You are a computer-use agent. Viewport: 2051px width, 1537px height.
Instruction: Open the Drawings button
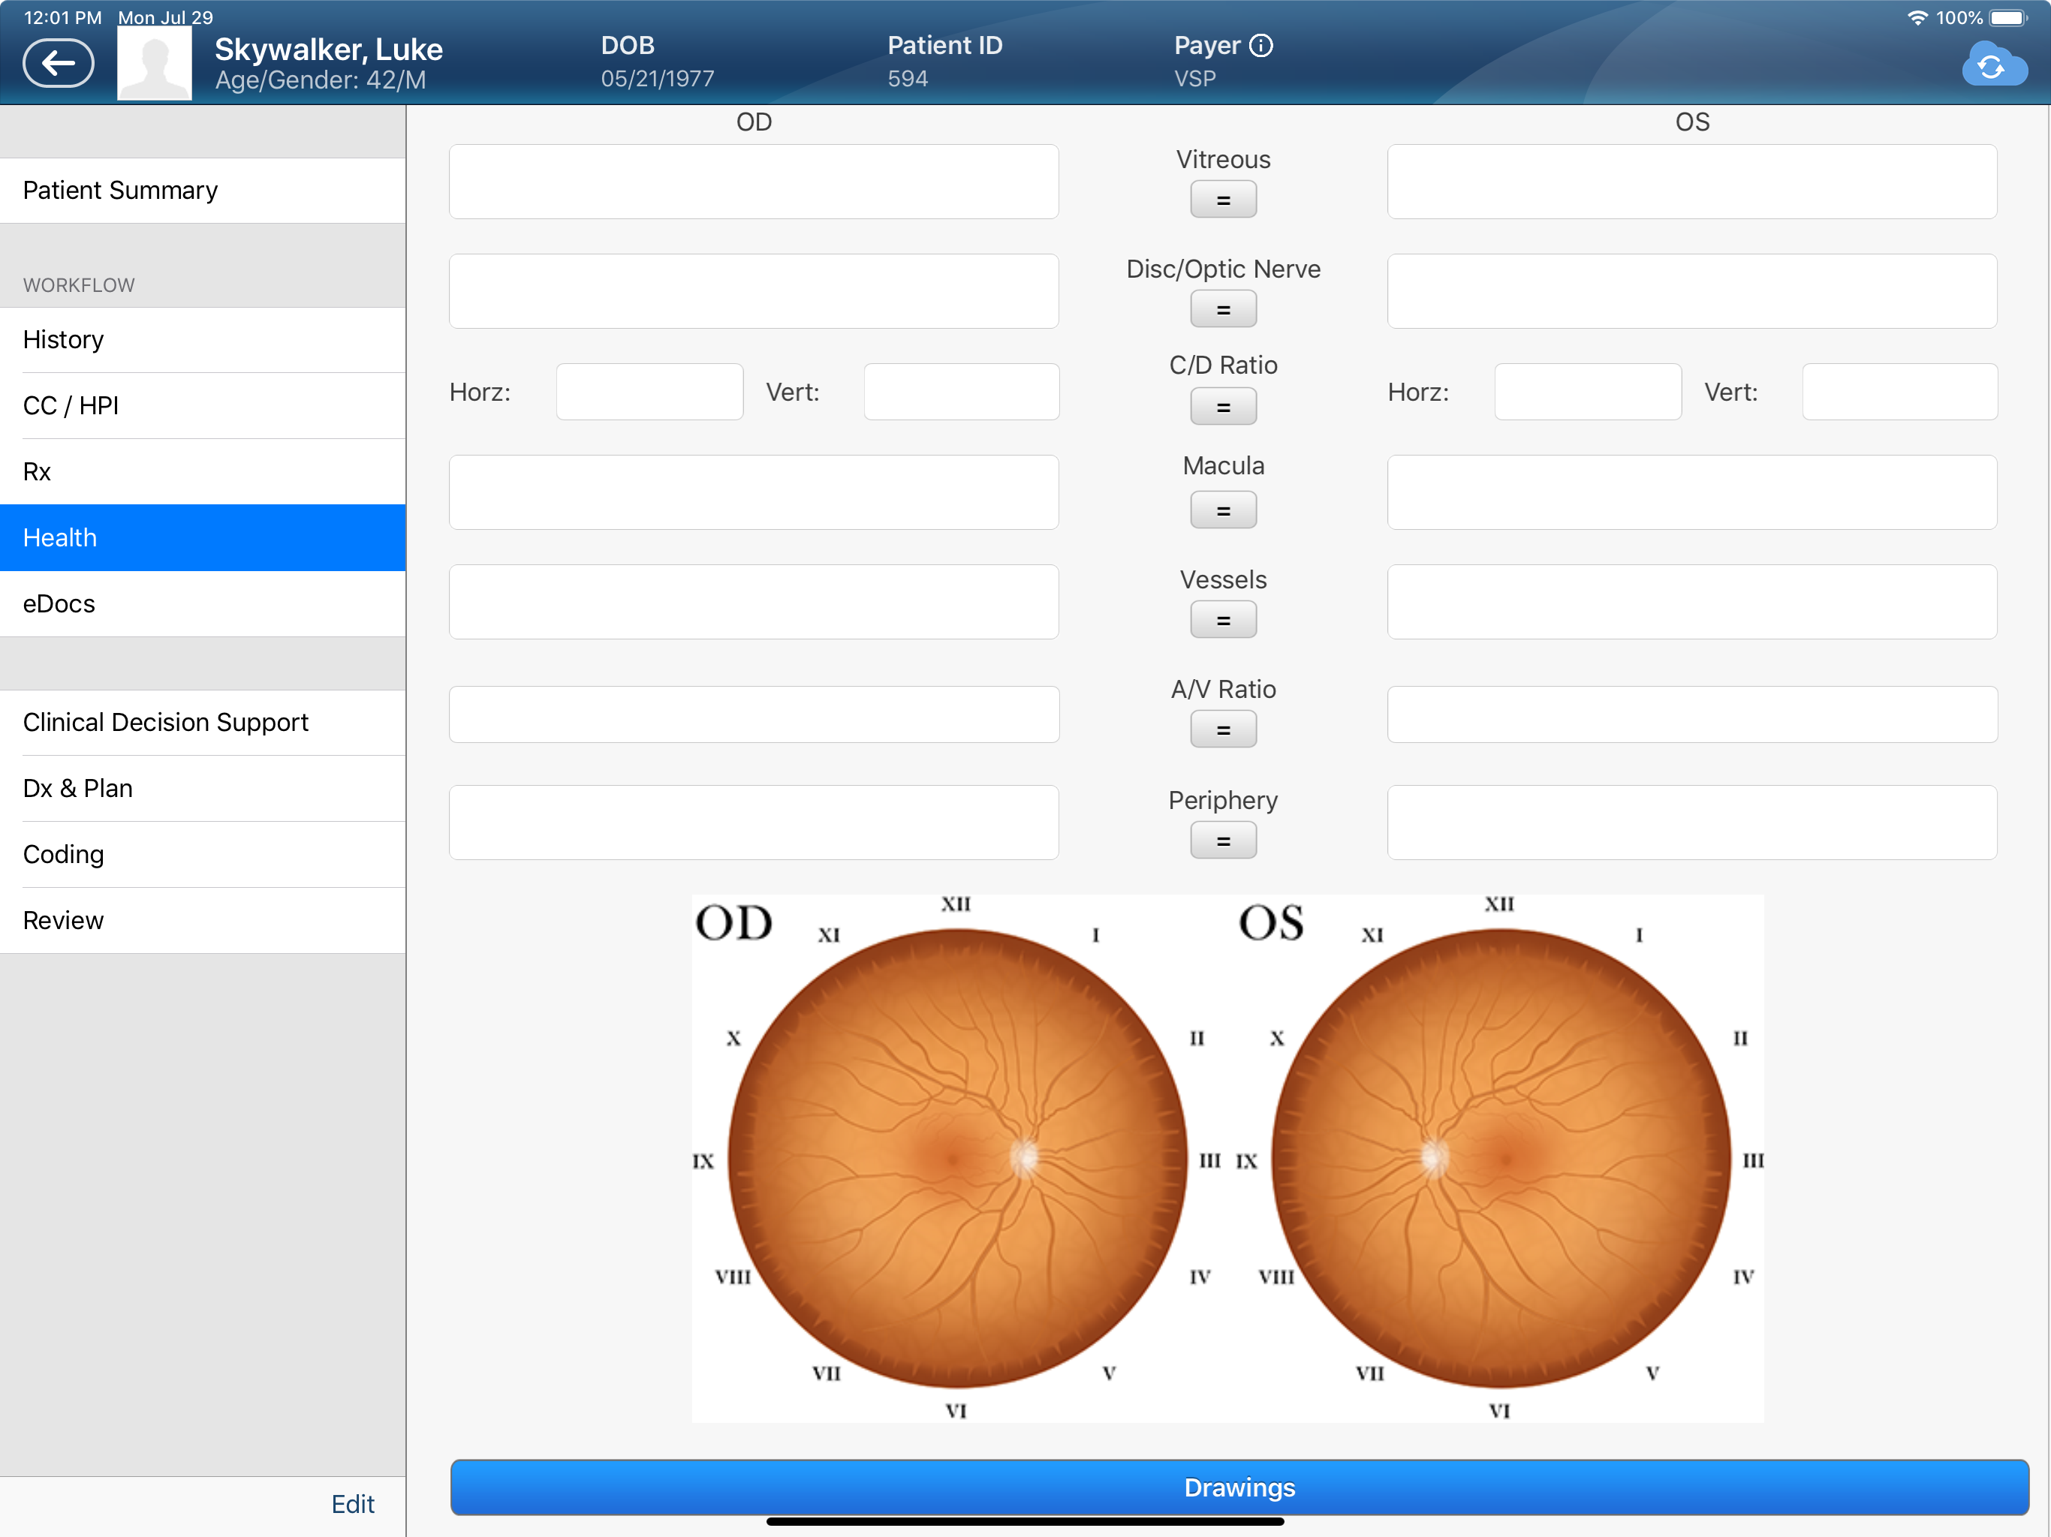(1239, 1487)
